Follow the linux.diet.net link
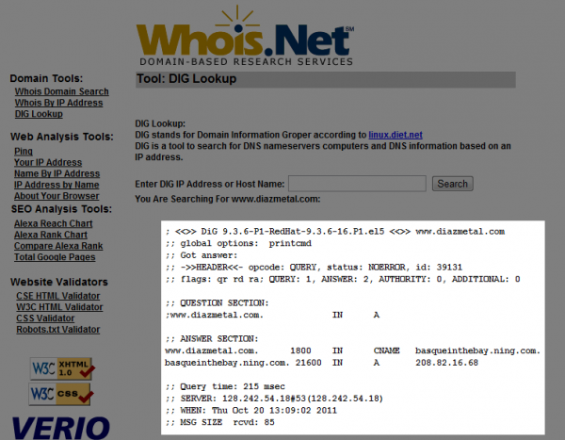 point(395,135)
